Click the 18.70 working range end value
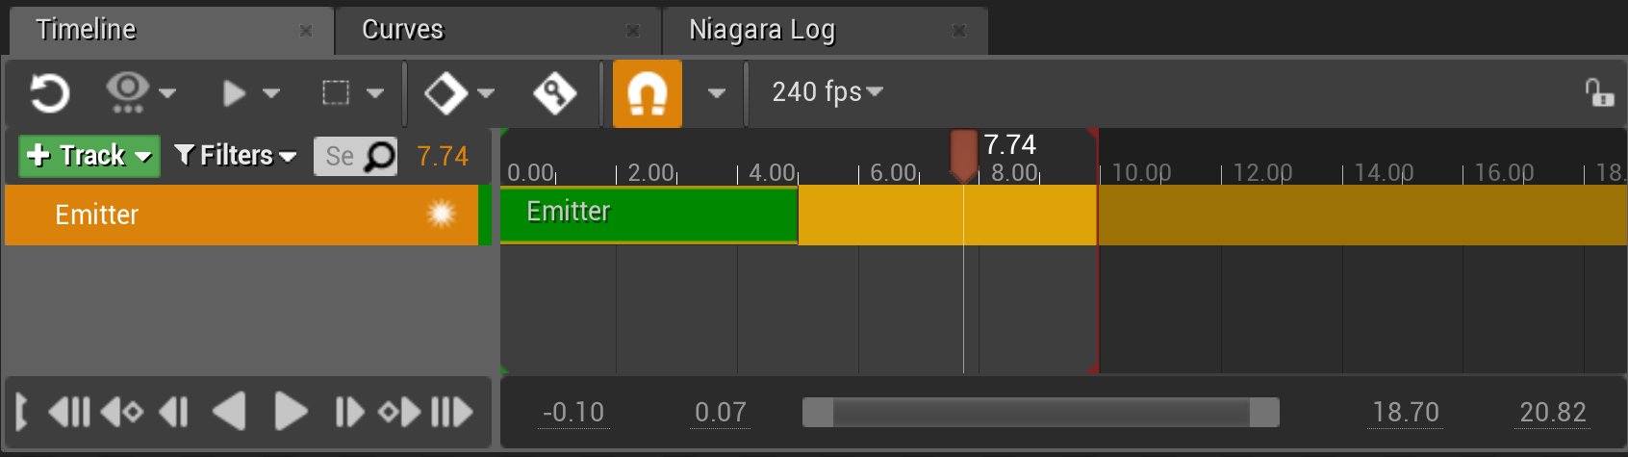Viewport: 1628px width, 457px height. (x=1406, y=413)
